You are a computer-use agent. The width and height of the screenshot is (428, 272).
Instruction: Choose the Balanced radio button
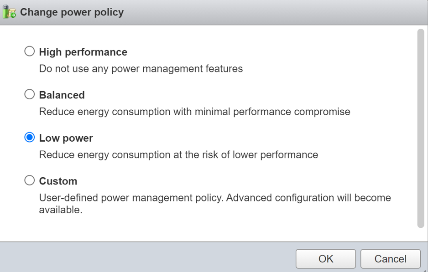click(x=30, y=94)
